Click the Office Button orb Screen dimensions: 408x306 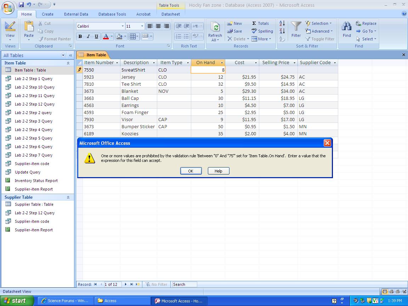pyautogui.click(x=8, y=7)
